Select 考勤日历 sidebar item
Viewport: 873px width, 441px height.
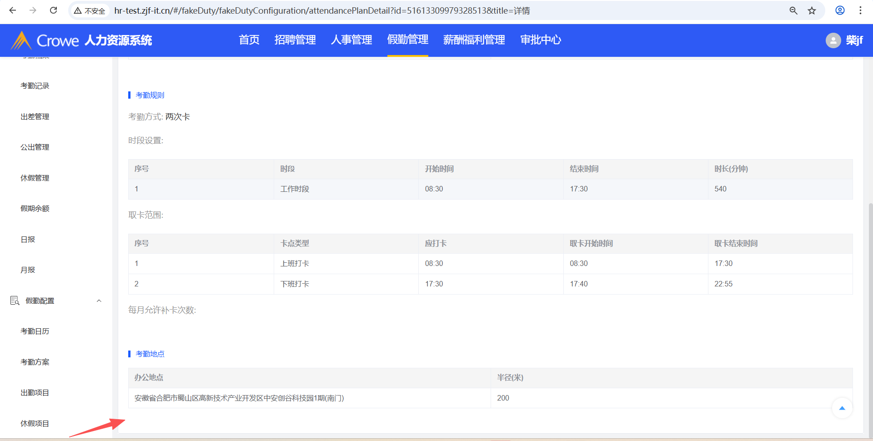pyautogui.click(x=35, y=331)
